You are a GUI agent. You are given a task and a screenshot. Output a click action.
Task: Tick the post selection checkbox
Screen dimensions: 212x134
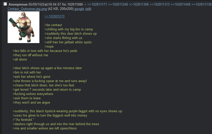(5, 4)
